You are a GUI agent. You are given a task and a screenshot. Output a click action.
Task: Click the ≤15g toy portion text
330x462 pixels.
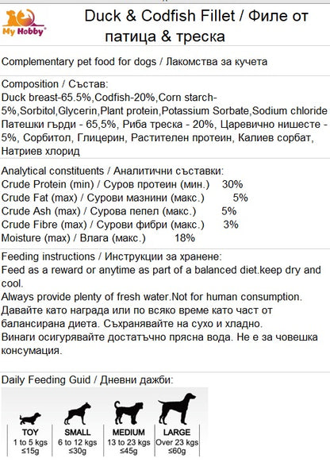point(30,451)
